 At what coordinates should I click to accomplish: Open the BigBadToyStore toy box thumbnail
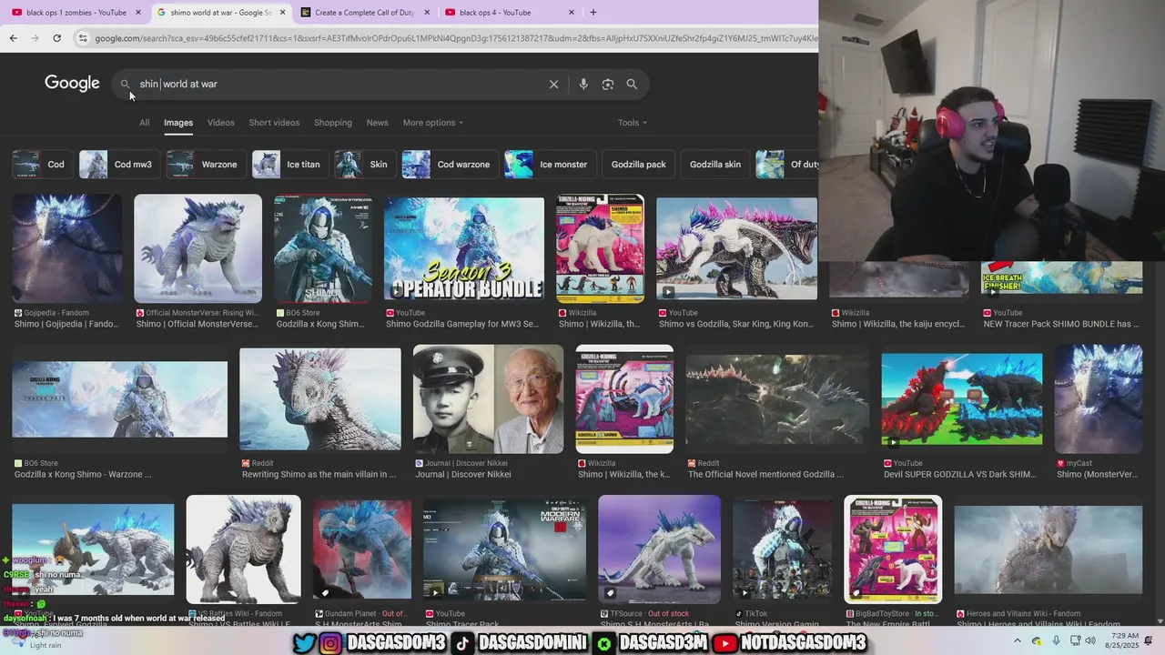[x=893, y=549]
